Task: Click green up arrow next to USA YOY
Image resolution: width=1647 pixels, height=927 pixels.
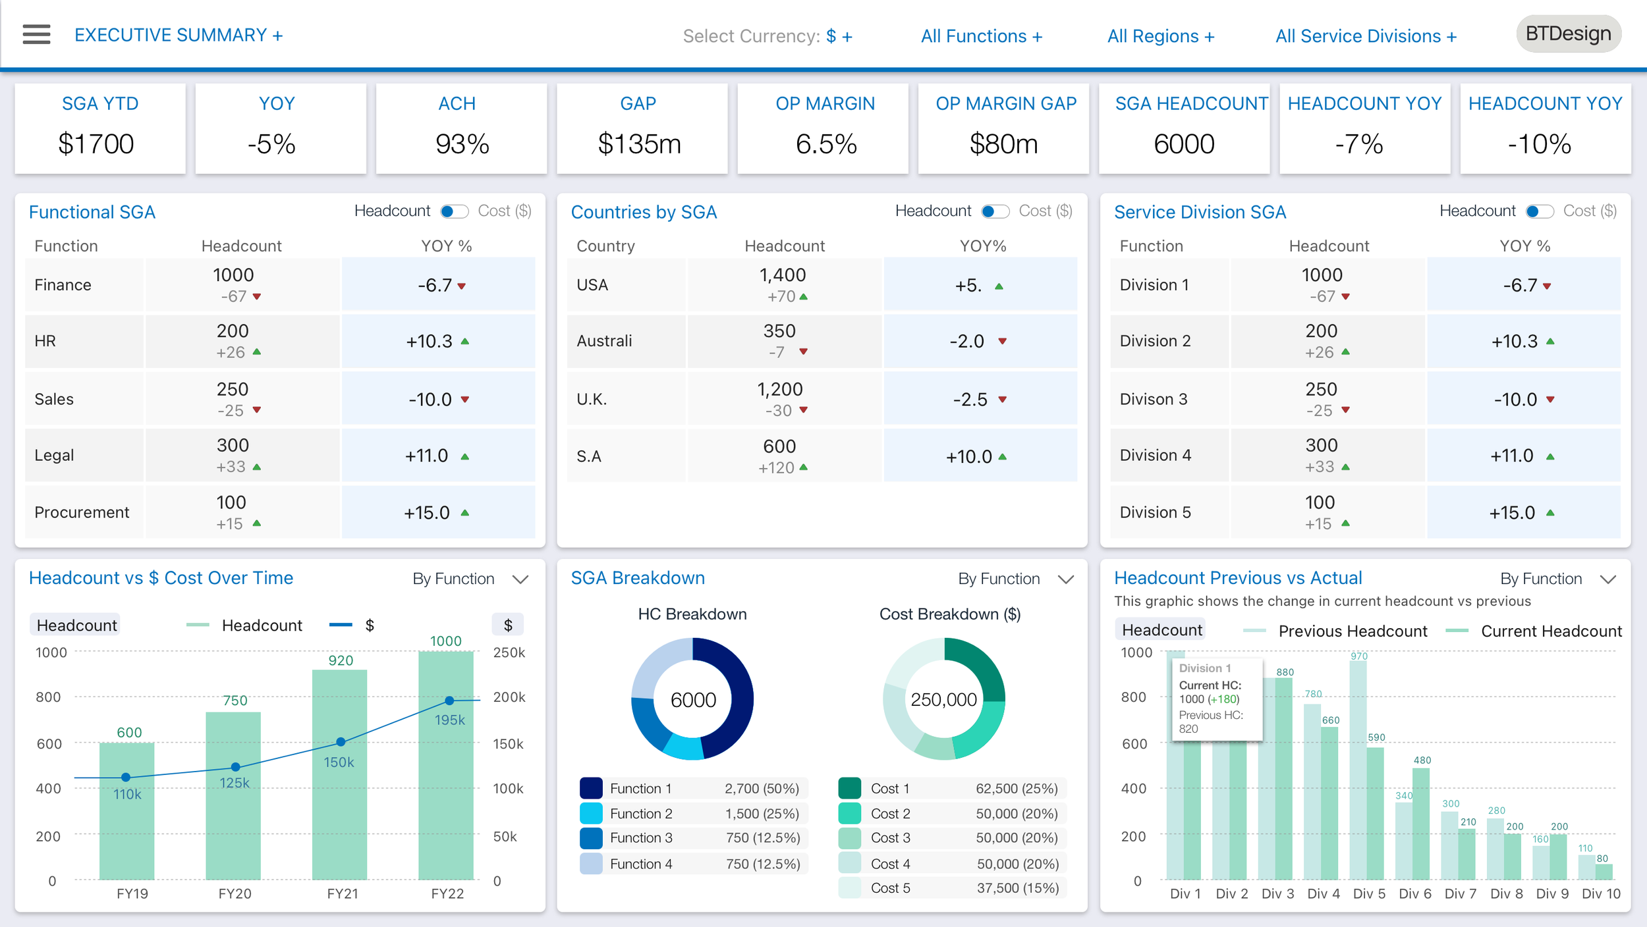Action: [999, 286]
